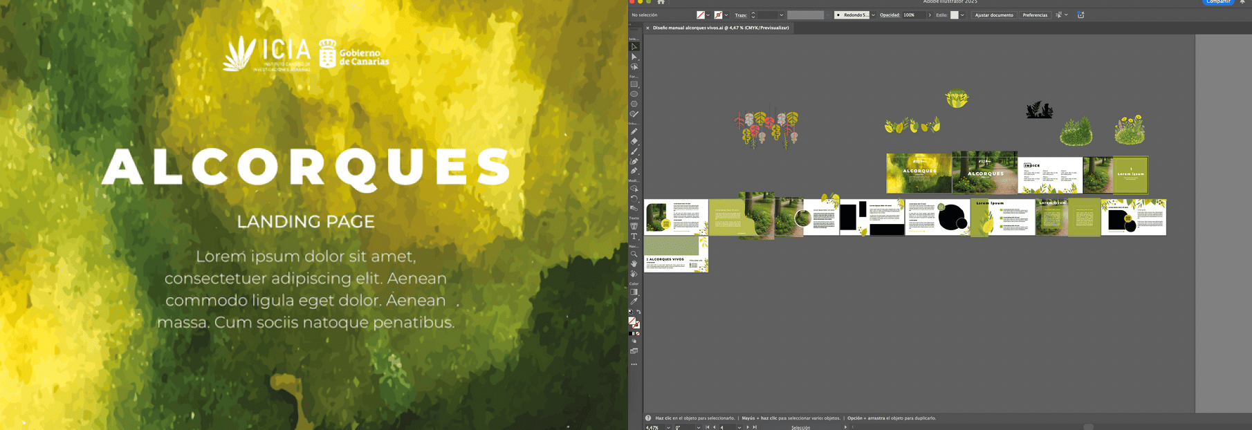Click the Opacidad value field

click(x=913, y=15)
